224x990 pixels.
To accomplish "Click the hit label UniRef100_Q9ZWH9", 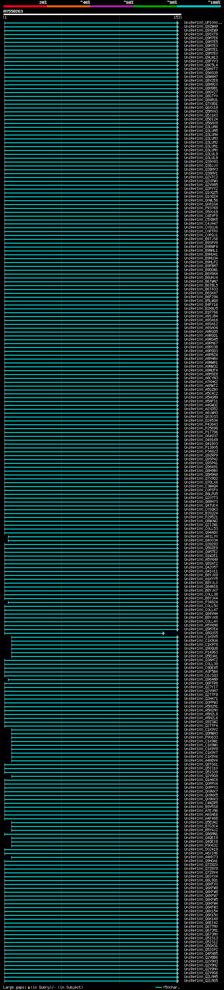I will (x=201, y=27).
